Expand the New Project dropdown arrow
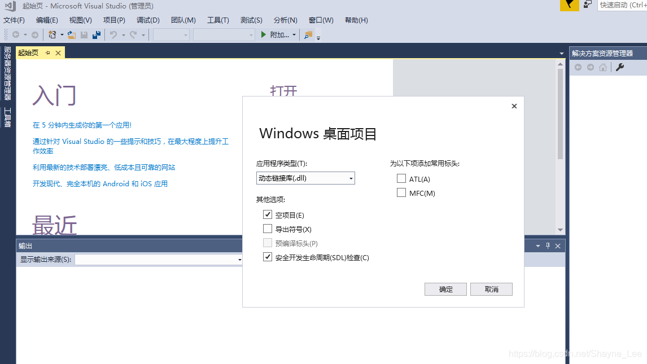647x364 pixels. point(62,35)
